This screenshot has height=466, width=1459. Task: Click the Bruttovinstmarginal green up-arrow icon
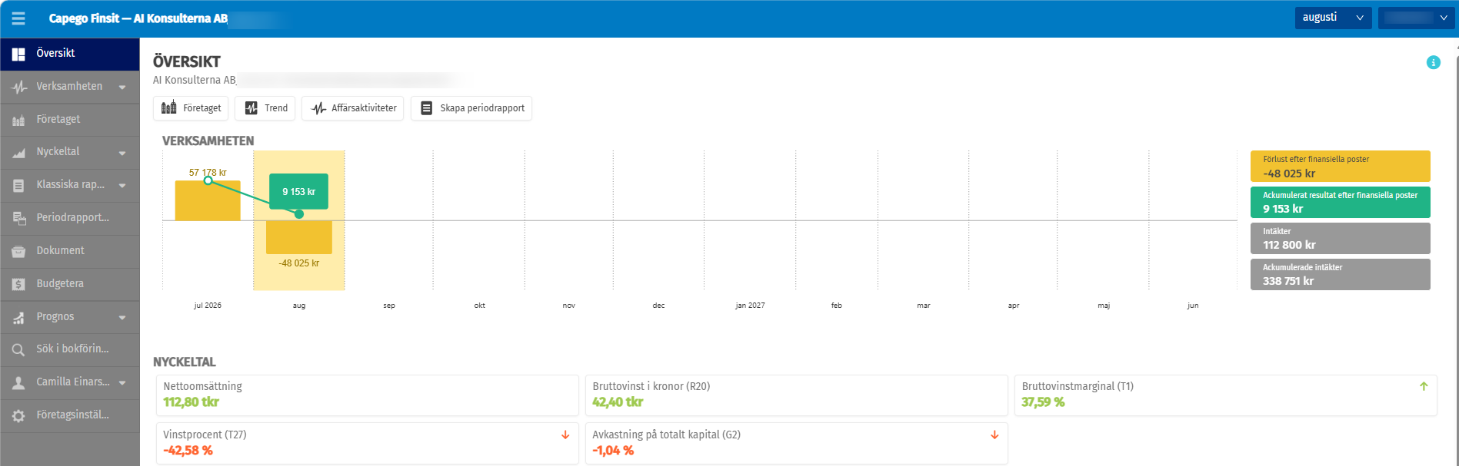click(1424, 386)
